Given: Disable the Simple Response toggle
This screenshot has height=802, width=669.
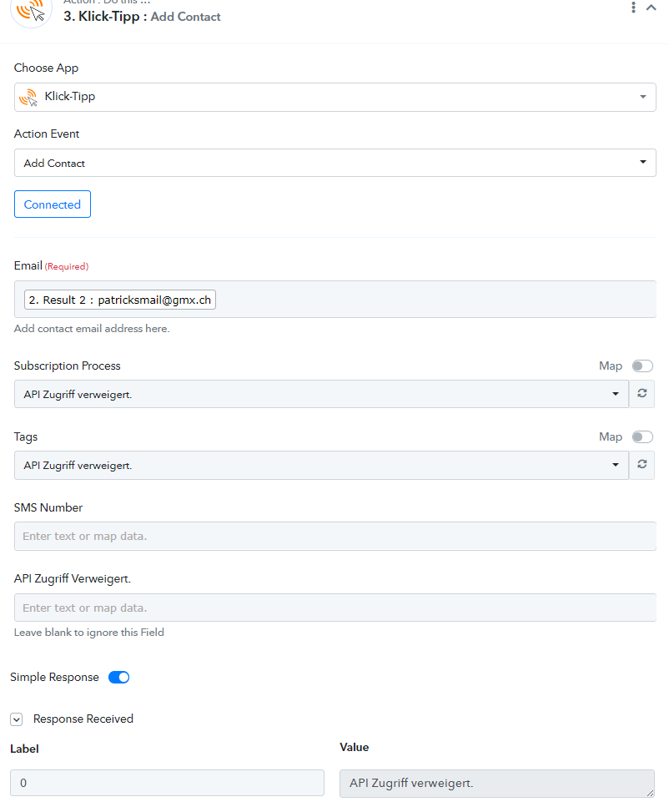Looking at the screenshot, I should [x=119, y=677].
